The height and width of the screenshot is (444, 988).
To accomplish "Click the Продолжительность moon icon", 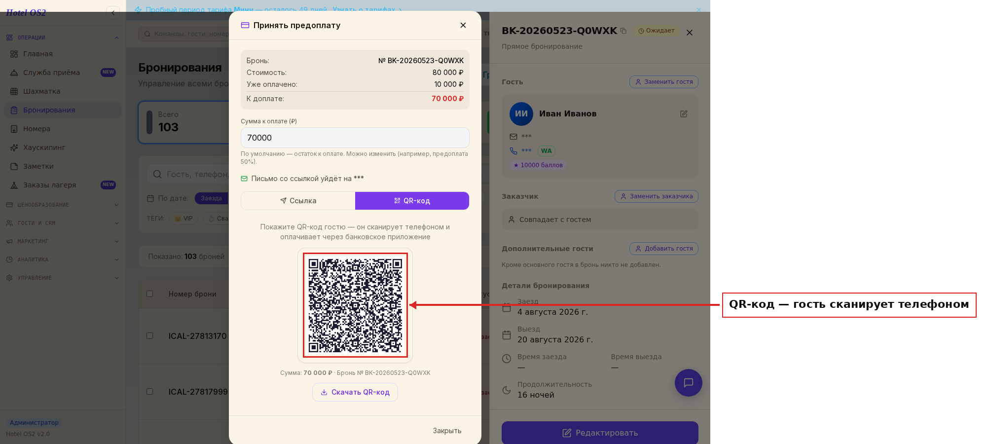I will pos(507,390).
